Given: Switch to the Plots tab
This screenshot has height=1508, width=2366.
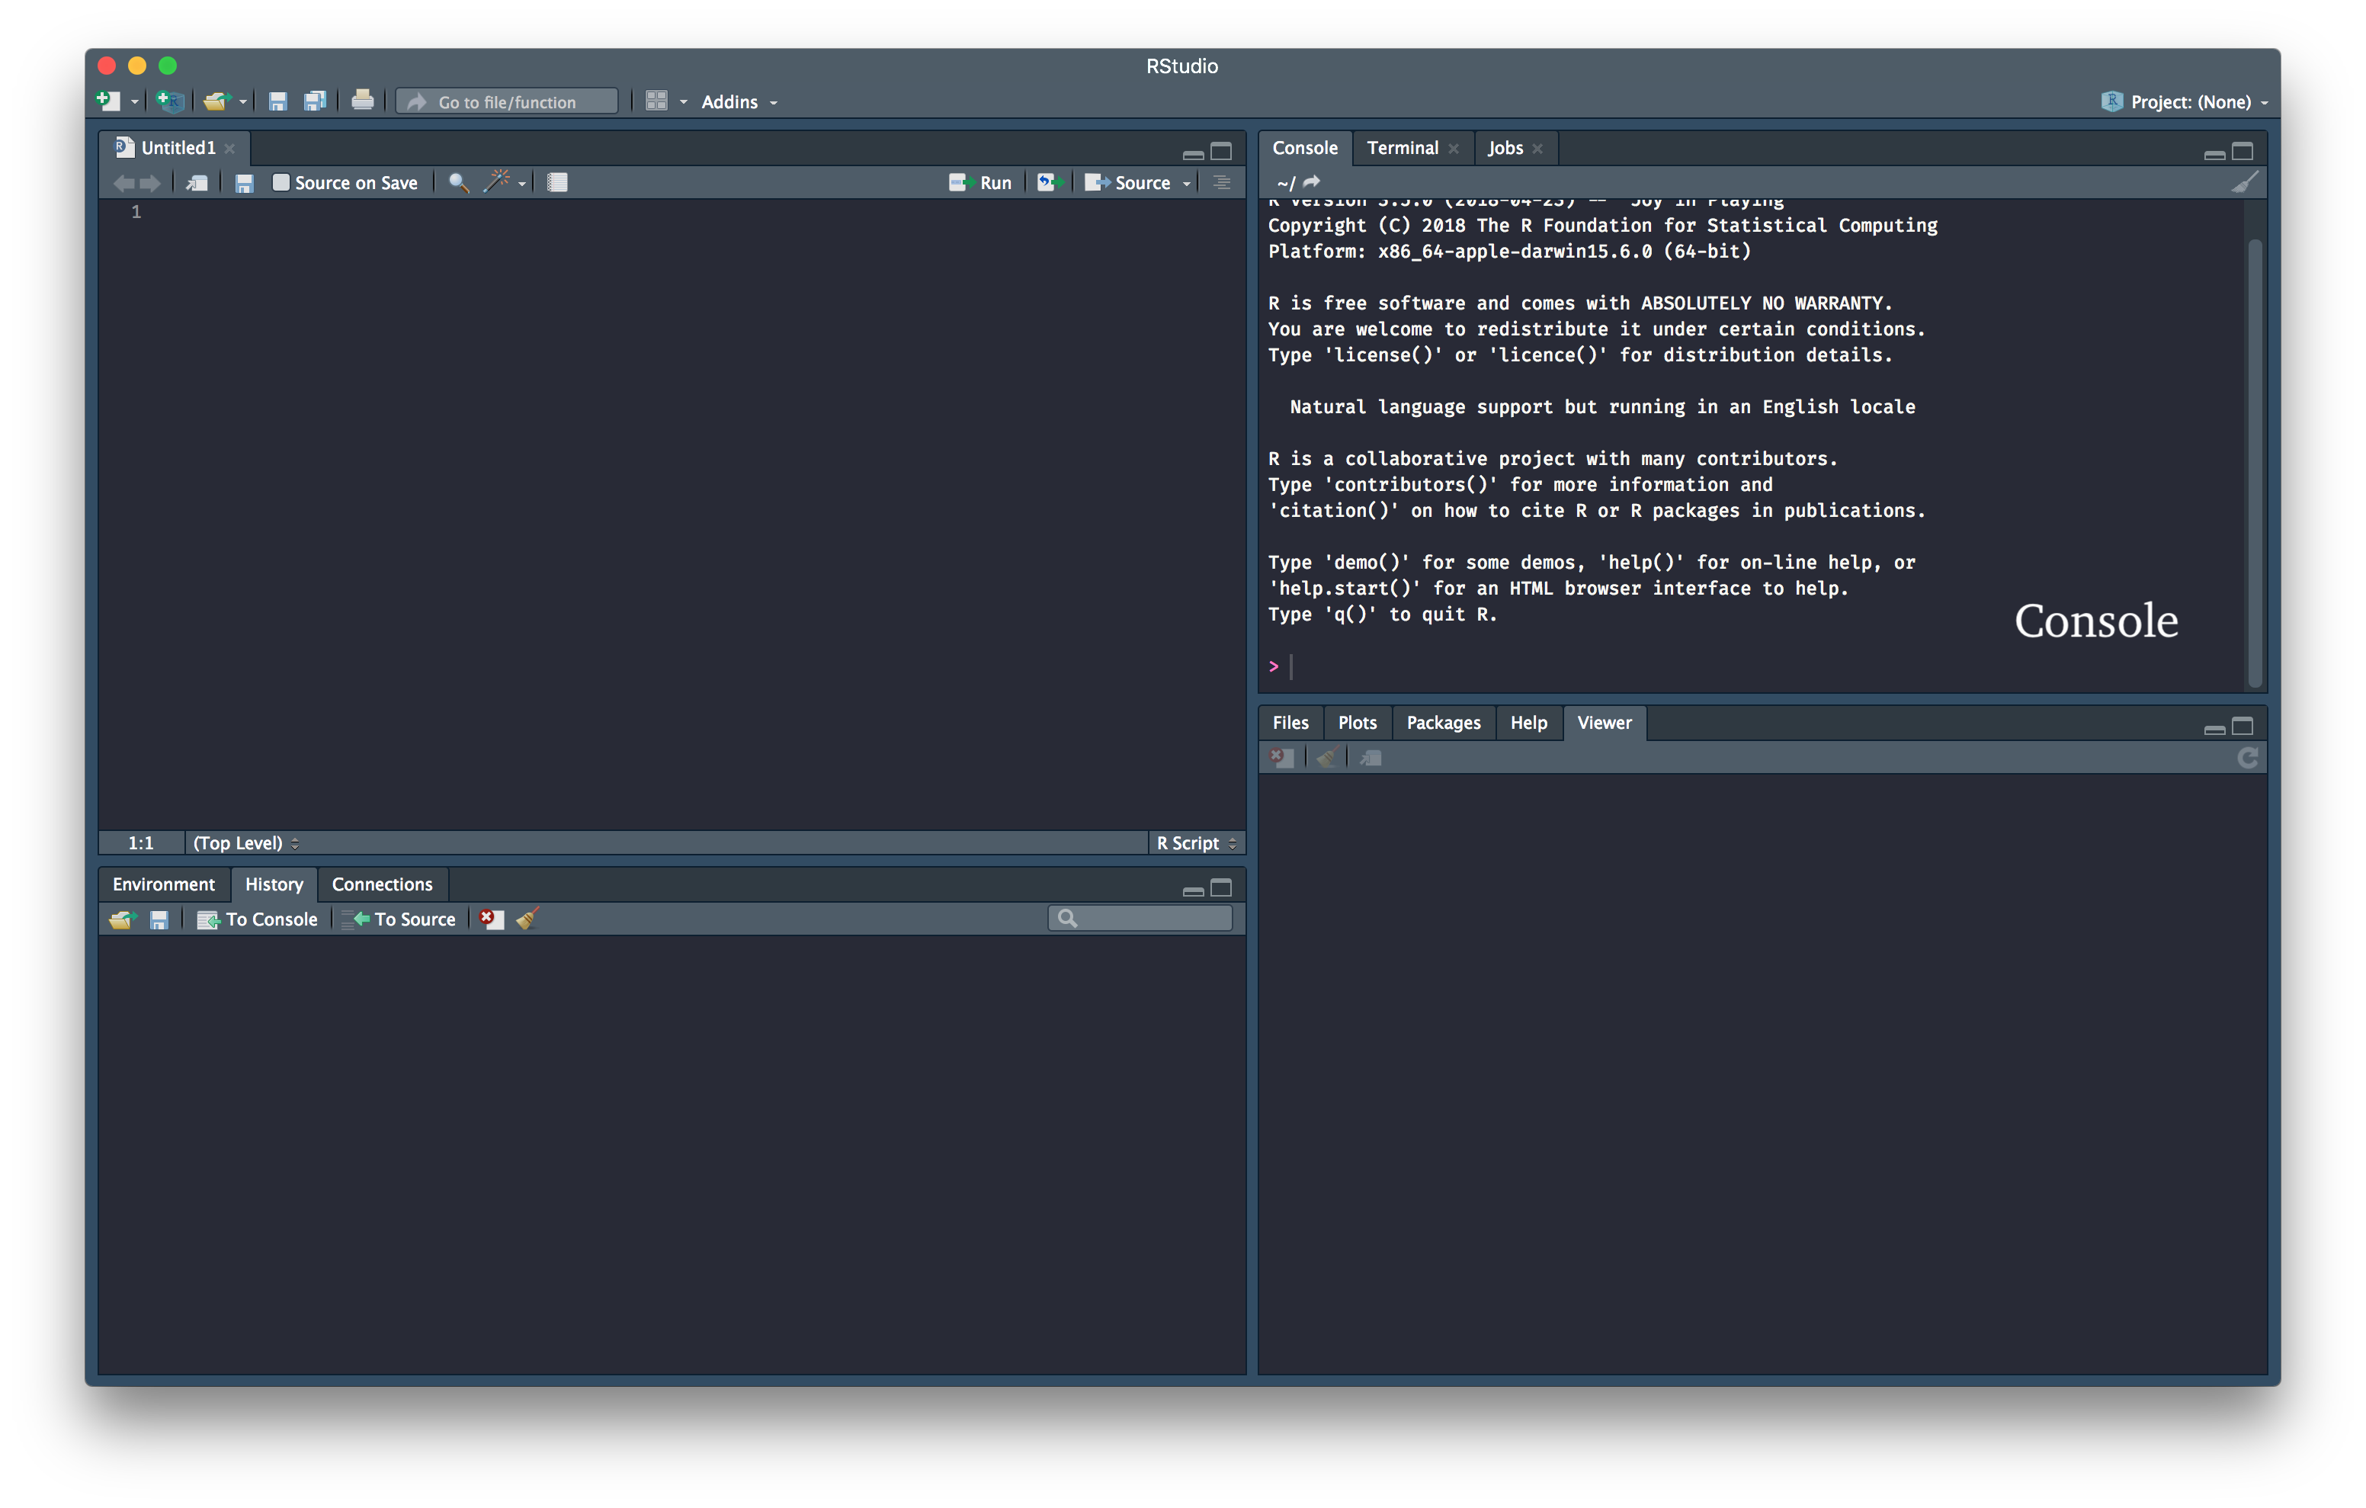Looking at the screenshot, I should [1357, 723].
